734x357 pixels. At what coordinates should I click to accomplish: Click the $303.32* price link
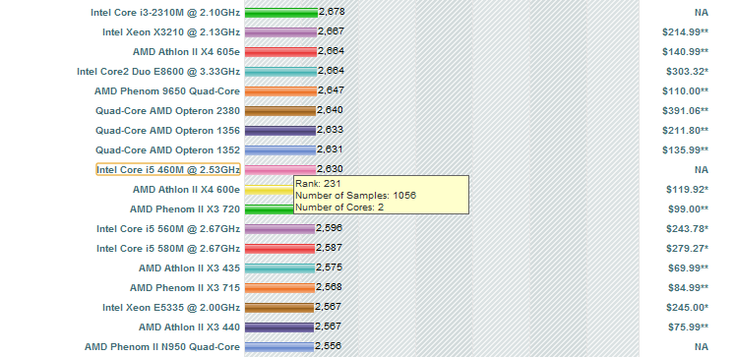(x=687, y=72)
